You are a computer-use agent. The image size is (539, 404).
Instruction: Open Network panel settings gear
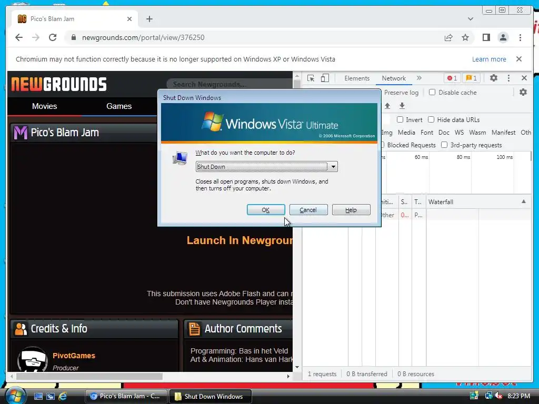[x=523, y=92]
